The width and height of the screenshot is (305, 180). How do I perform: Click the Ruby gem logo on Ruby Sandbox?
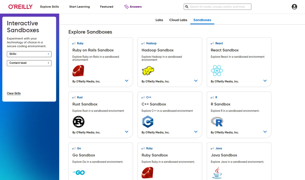pyautogui.click(x=147, y=173)
